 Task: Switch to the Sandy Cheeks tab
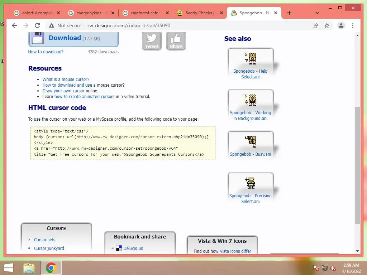199,13
